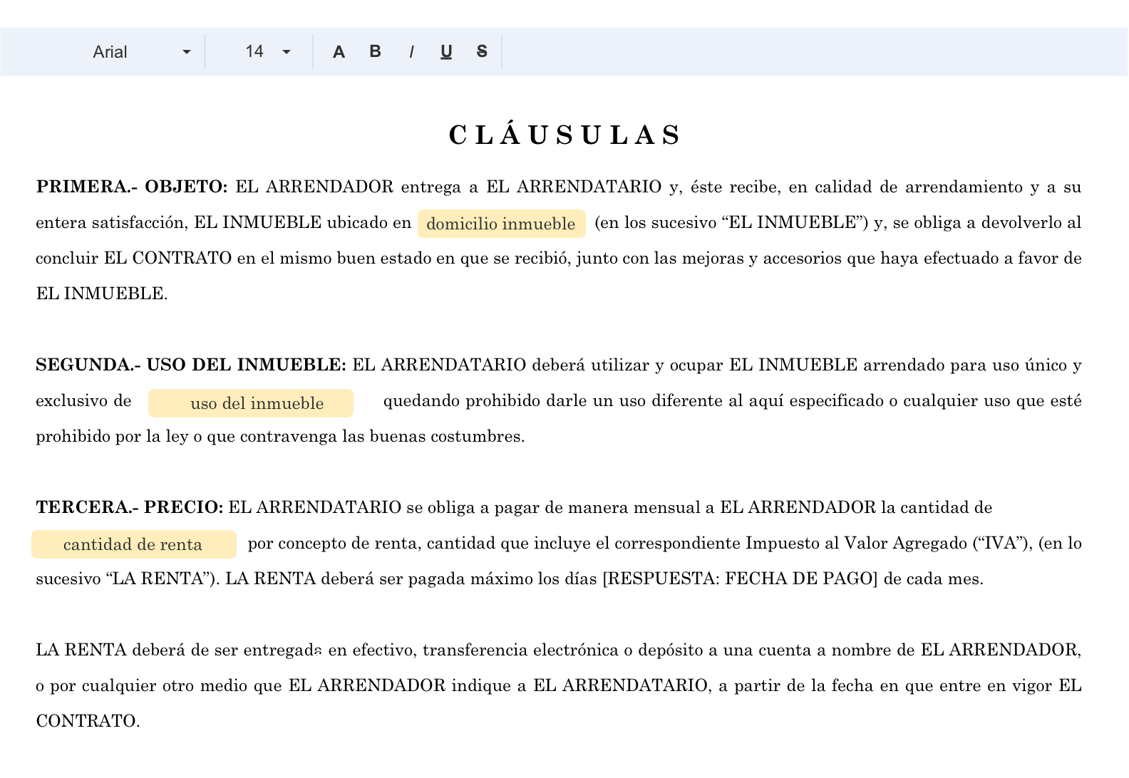Click the text color A icon
This screenshot has width=1129, height=778.
pyautogui.click(x=339, y=52)
